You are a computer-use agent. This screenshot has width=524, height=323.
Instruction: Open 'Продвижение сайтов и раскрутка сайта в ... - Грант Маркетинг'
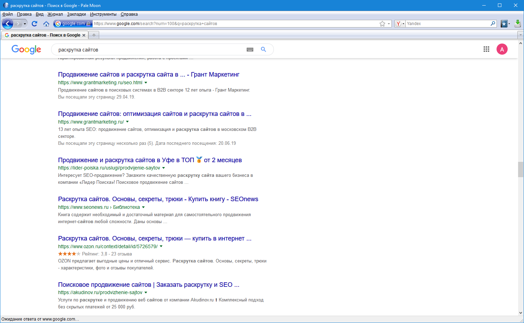point(149,74)
